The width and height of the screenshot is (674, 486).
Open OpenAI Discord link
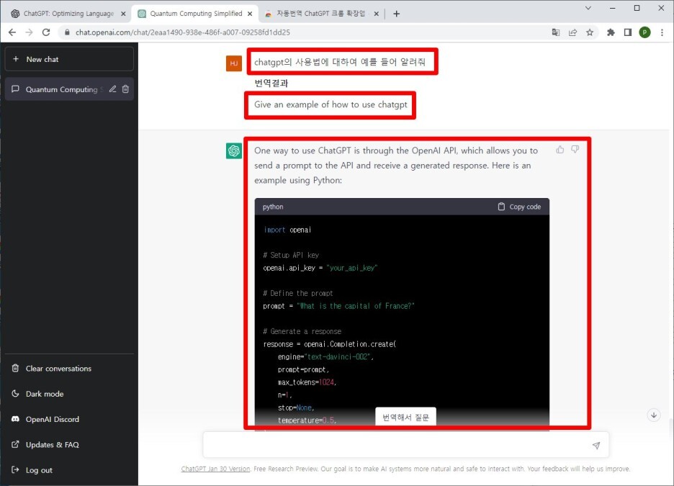(69, 419)
